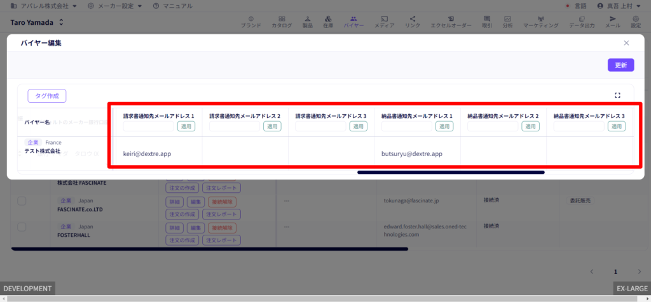Image resolution: width=651 pixels, height=302 pixels.
Task: Click 接続解除 for FASCINATE.co.LTD
Action: point(222,202)
